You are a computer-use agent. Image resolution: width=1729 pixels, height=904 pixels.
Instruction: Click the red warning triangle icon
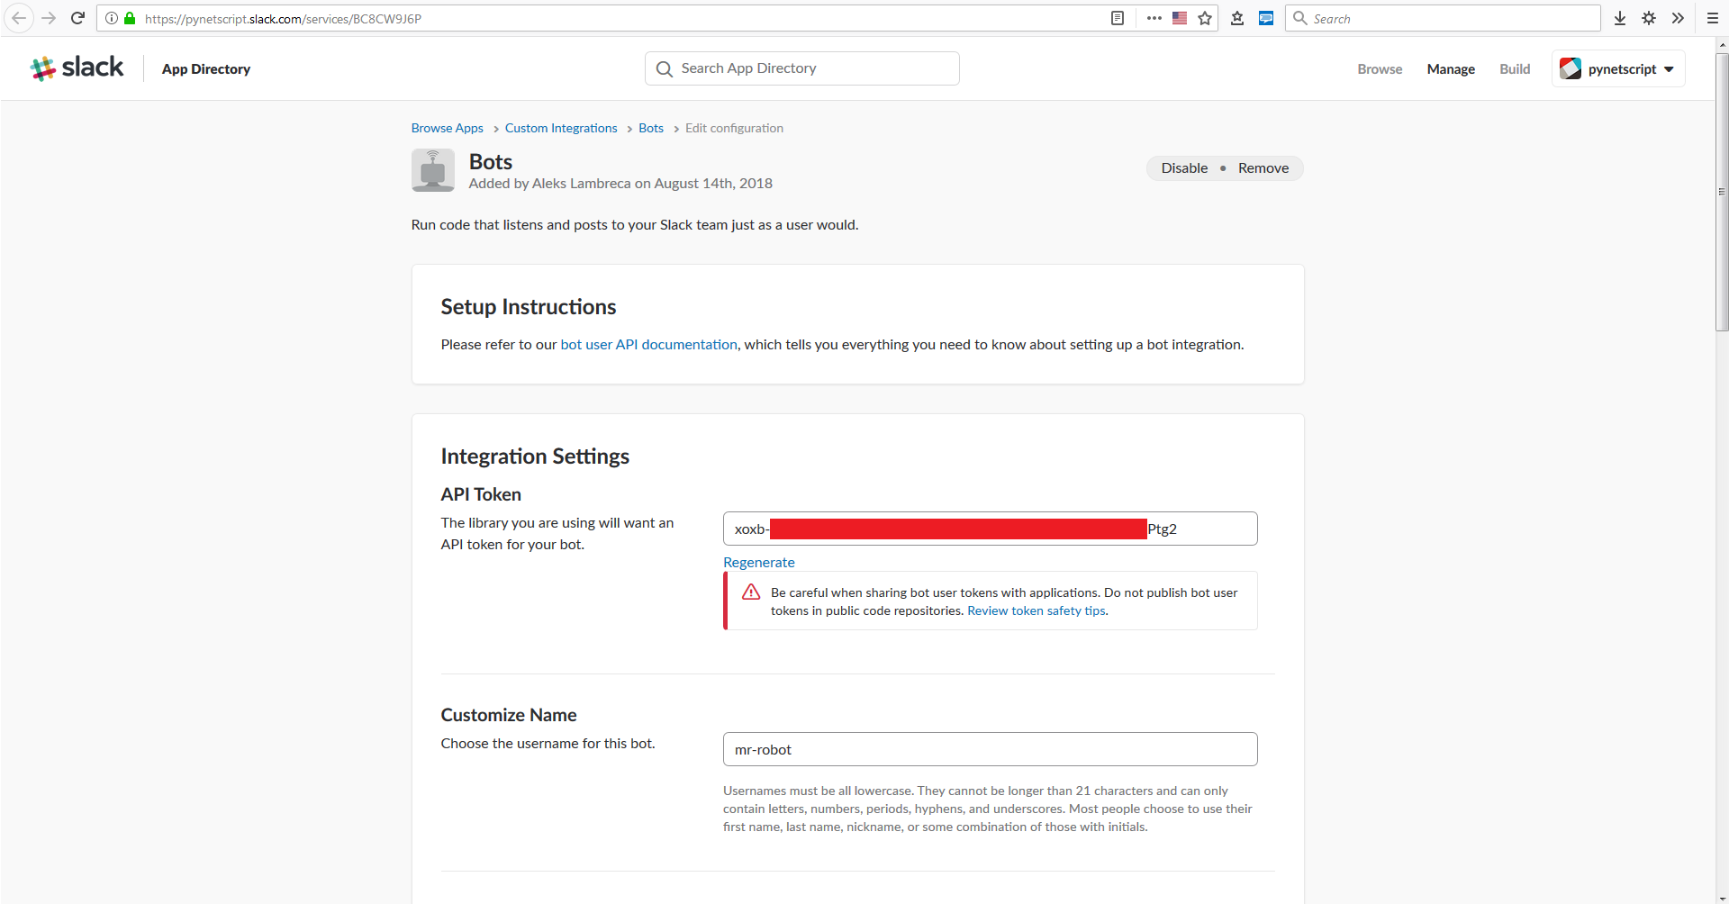[x=751, y=592]
